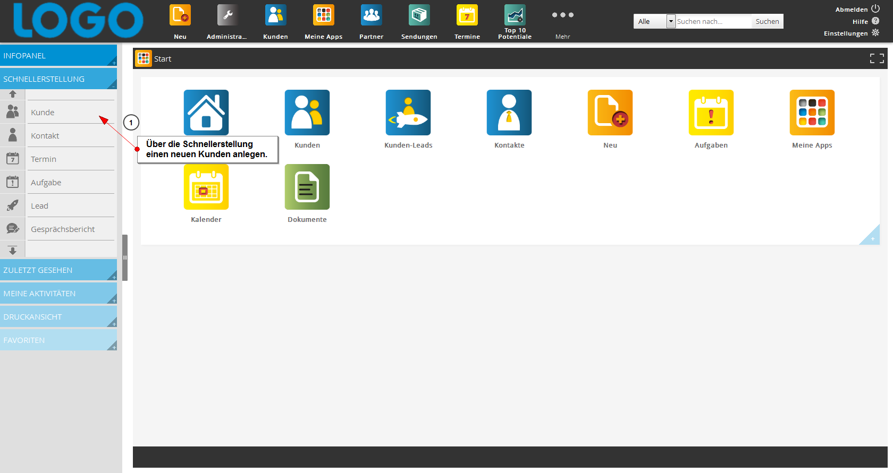
Task: Open the Dokumente tile
Action: tap(307, 187)
